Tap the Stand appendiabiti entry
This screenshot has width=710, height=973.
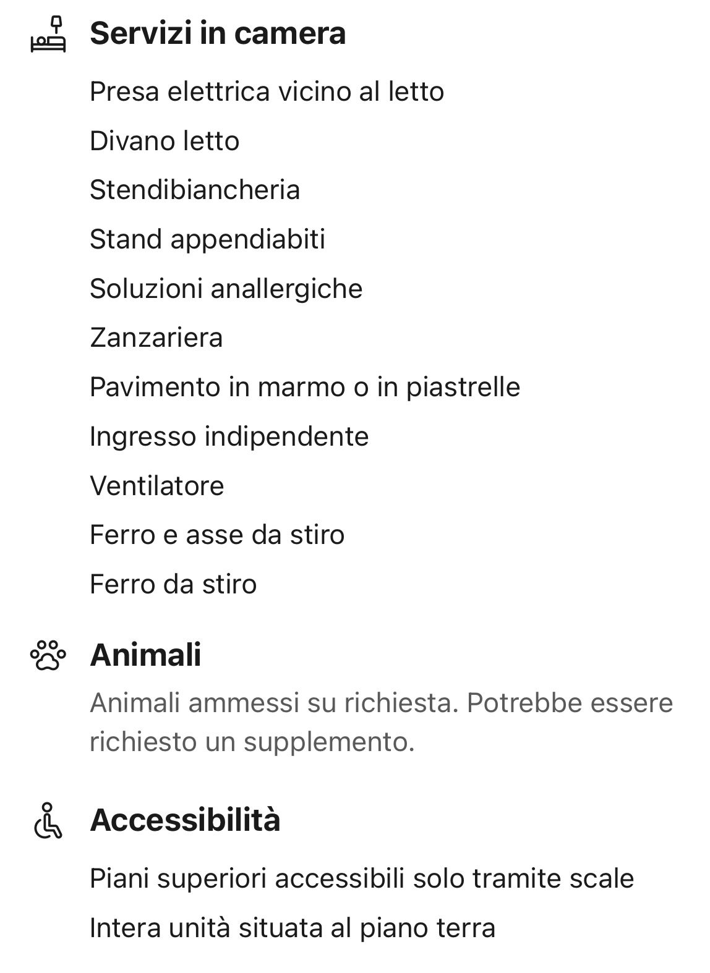coord(207,239)
